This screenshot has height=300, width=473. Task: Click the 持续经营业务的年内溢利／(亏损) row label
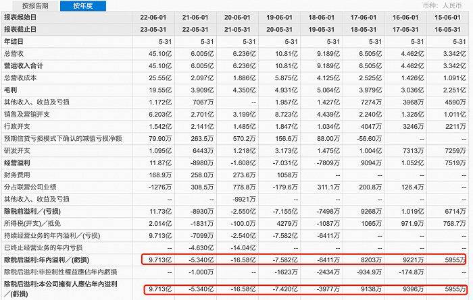pos(52,235)
